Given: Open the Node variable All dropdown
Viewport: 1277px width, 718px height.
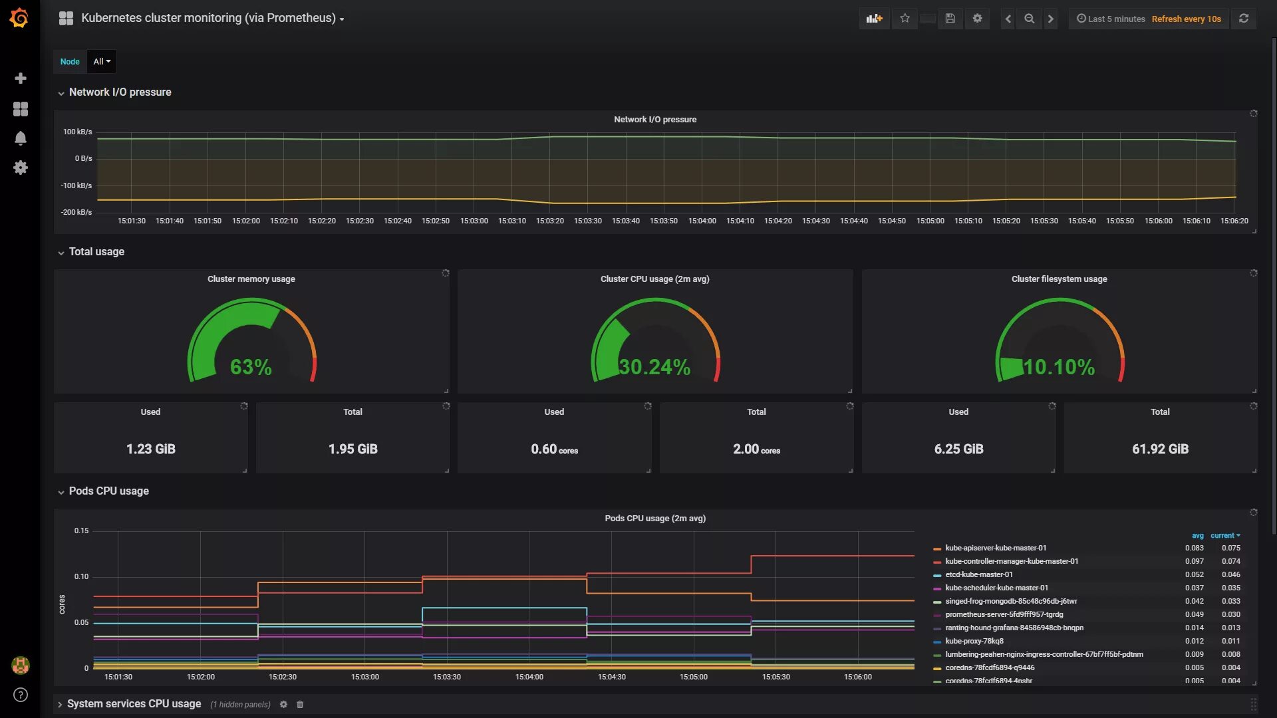Looking at the screenshot, I should pyautogui.click(x=102, y=62).
